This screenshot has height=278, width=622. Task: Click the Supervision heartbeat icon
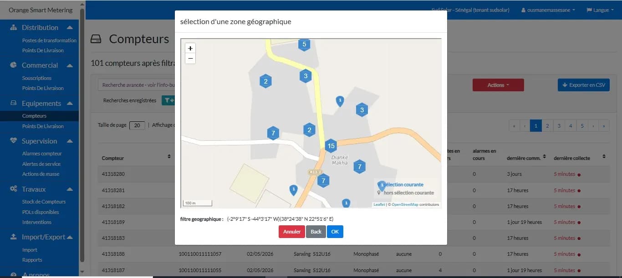(13, 141)
